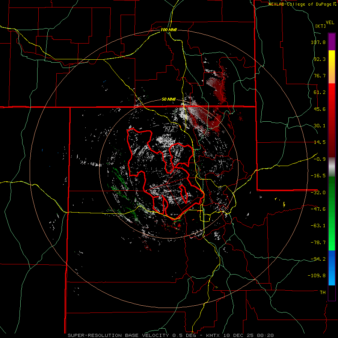This screenshot has width=338, height=338.
Task: Click the 100 NMI range ring label
Action: tap(169, 30)
